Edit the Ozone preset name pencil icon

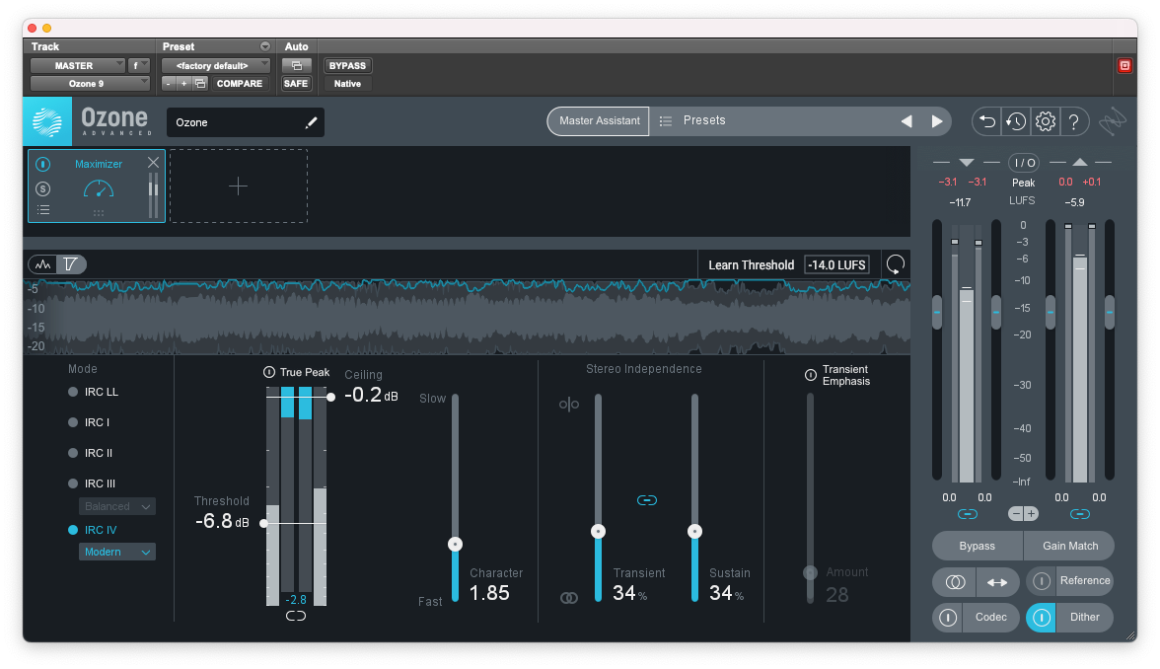311,122
